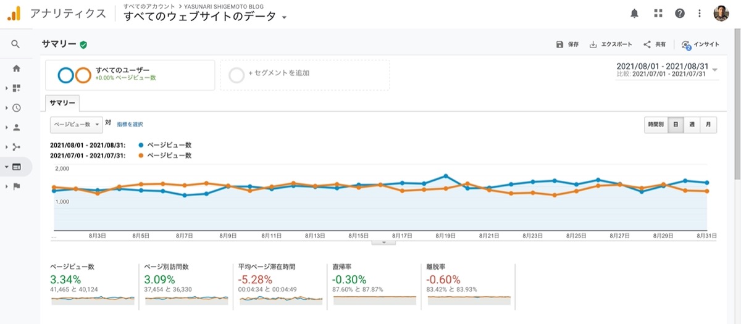Image resolution: width=741 pixels, height=324 pixels.
Task: Switch chart to 週 granularity
Action: [x=692, y=124]
